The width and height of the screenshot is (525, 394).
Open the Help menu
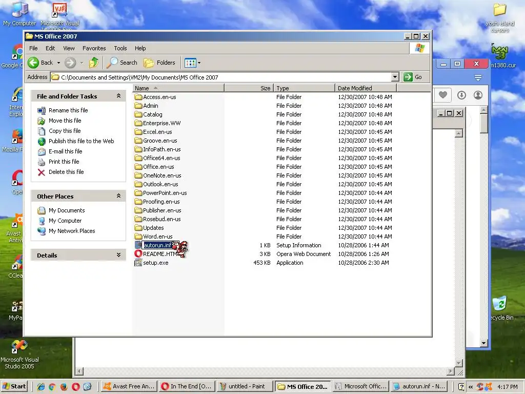[140, 48]
